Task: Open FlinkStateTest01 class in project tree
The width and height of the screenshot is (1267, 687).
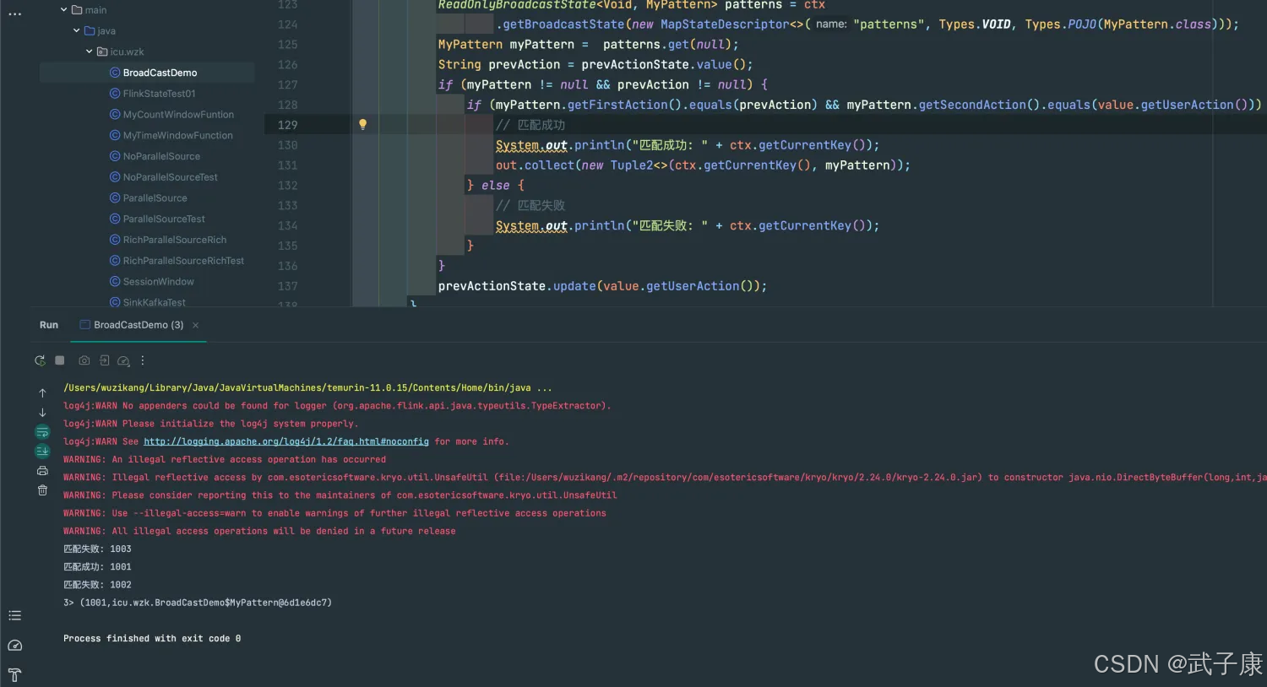Action: click(x=159, y=94)
